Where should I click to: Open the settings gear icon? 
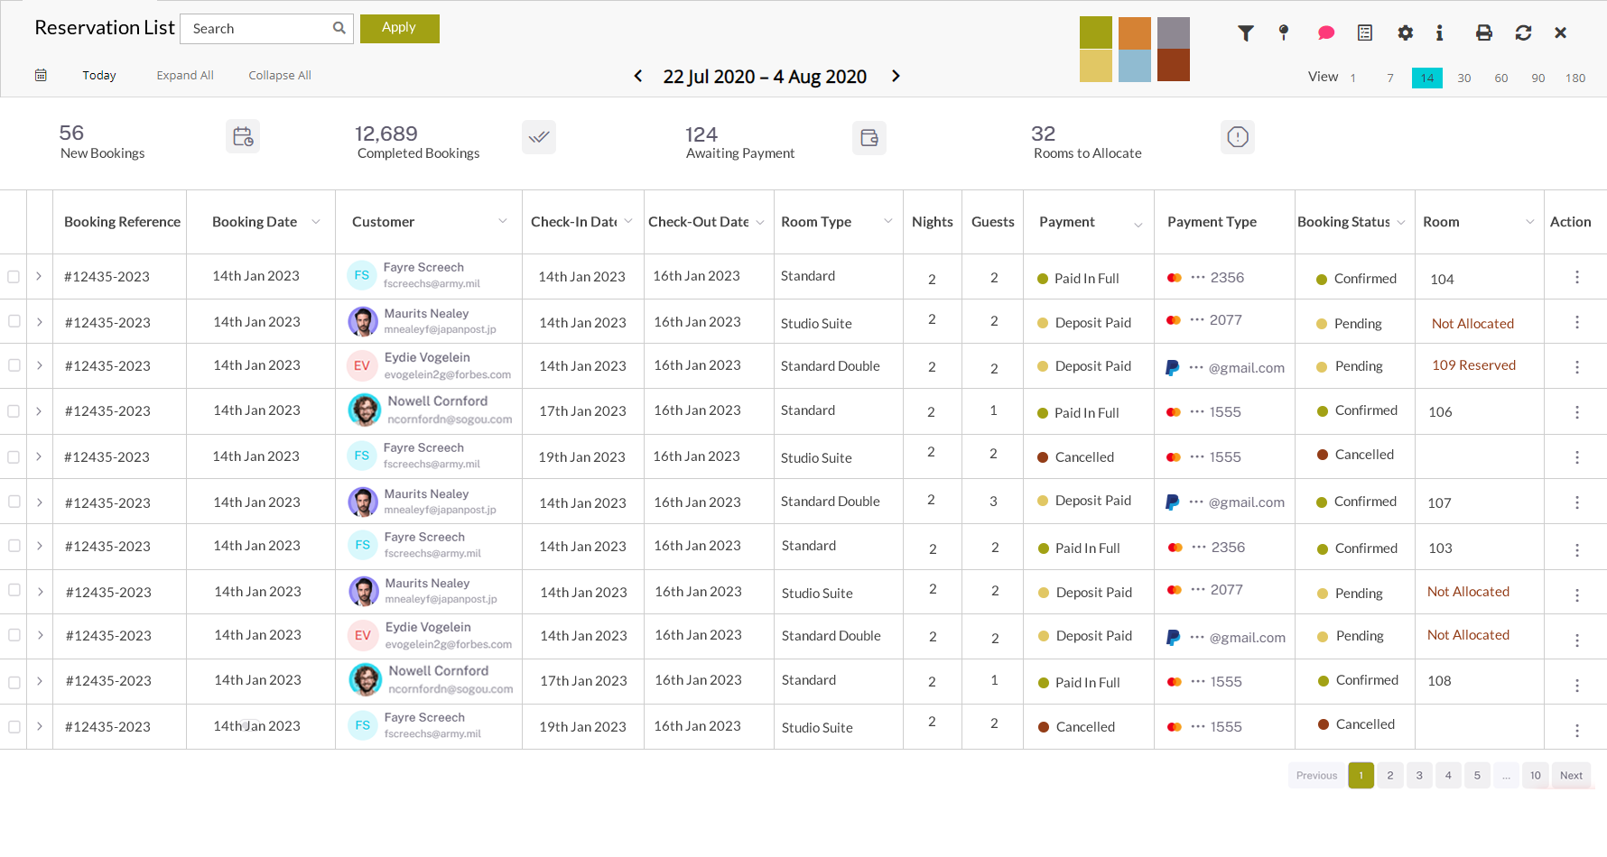tap(1405, 33)
